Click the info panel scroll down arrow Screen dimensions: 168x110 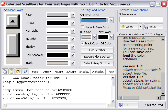click(163, 93)
